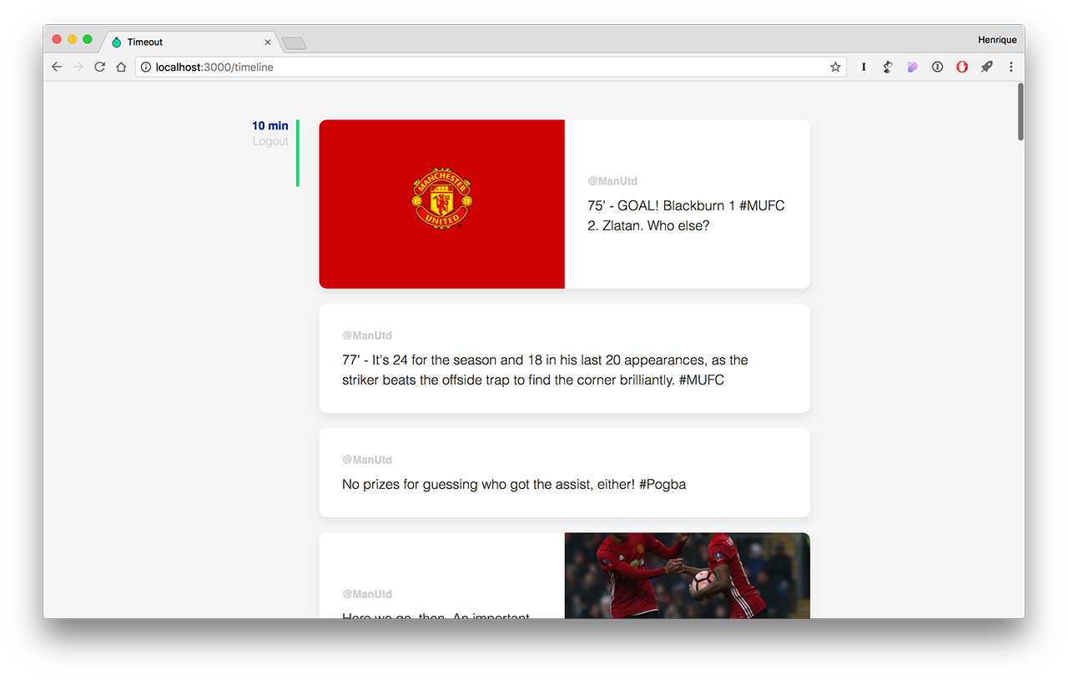Viewport: 1068px width, 680px height.
Task: Click @ManUtd on the 77' tweet
Action: (367, 335)
